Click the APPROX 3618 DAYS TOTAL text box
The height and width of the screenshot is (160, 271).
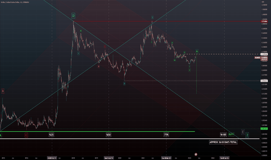tap(223, 142)
